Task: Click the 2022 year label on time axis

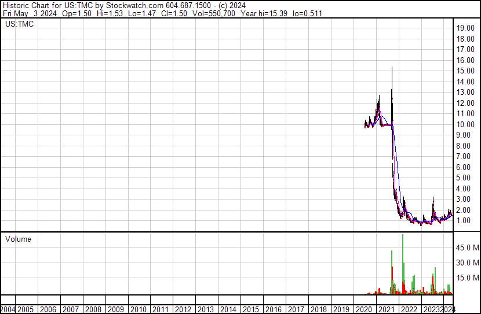Action: (409, 309)
